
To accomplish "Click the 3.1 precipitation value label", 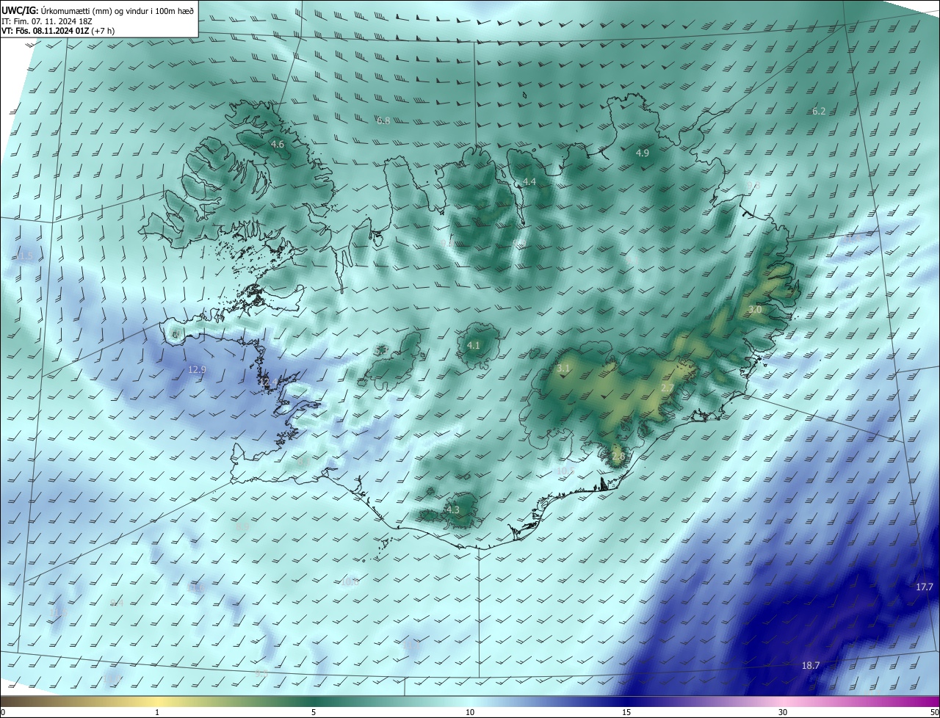I will click(x=563, y=368).
